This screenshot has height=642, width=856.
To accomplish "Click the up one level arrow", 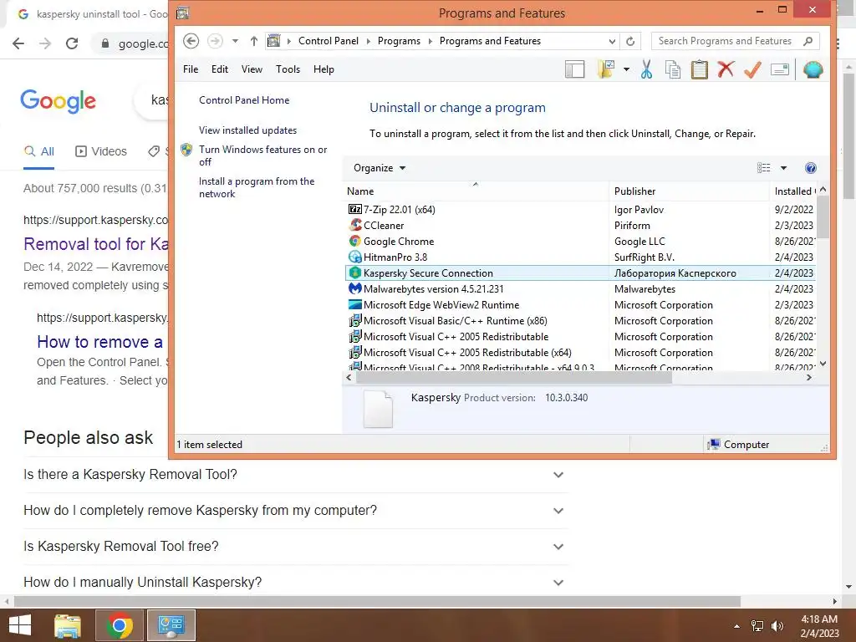I will pos(254,41).
